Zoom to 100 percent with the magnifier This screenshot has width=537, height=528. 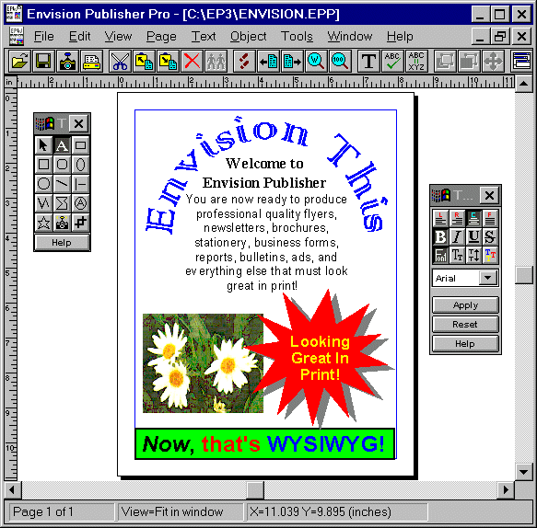(340, 62)
